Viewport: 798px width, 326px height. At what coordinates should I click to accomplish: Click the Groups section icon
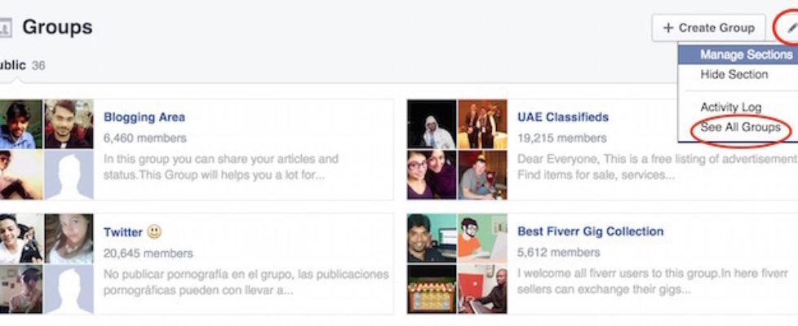point(5,29)
